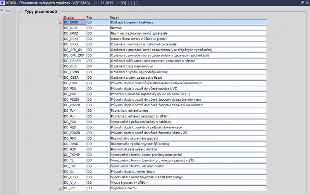The image size is (310, 195).
Task: Click 'Rozhodnutí zadavatele o námitce' name field
Action: point(188,149)
